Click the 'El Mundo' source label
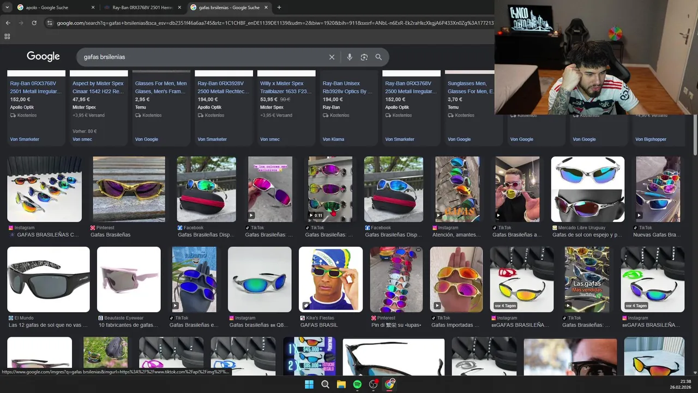Image resolution: width=698 pixels, height=393 pixels. (x=24, y=318)
